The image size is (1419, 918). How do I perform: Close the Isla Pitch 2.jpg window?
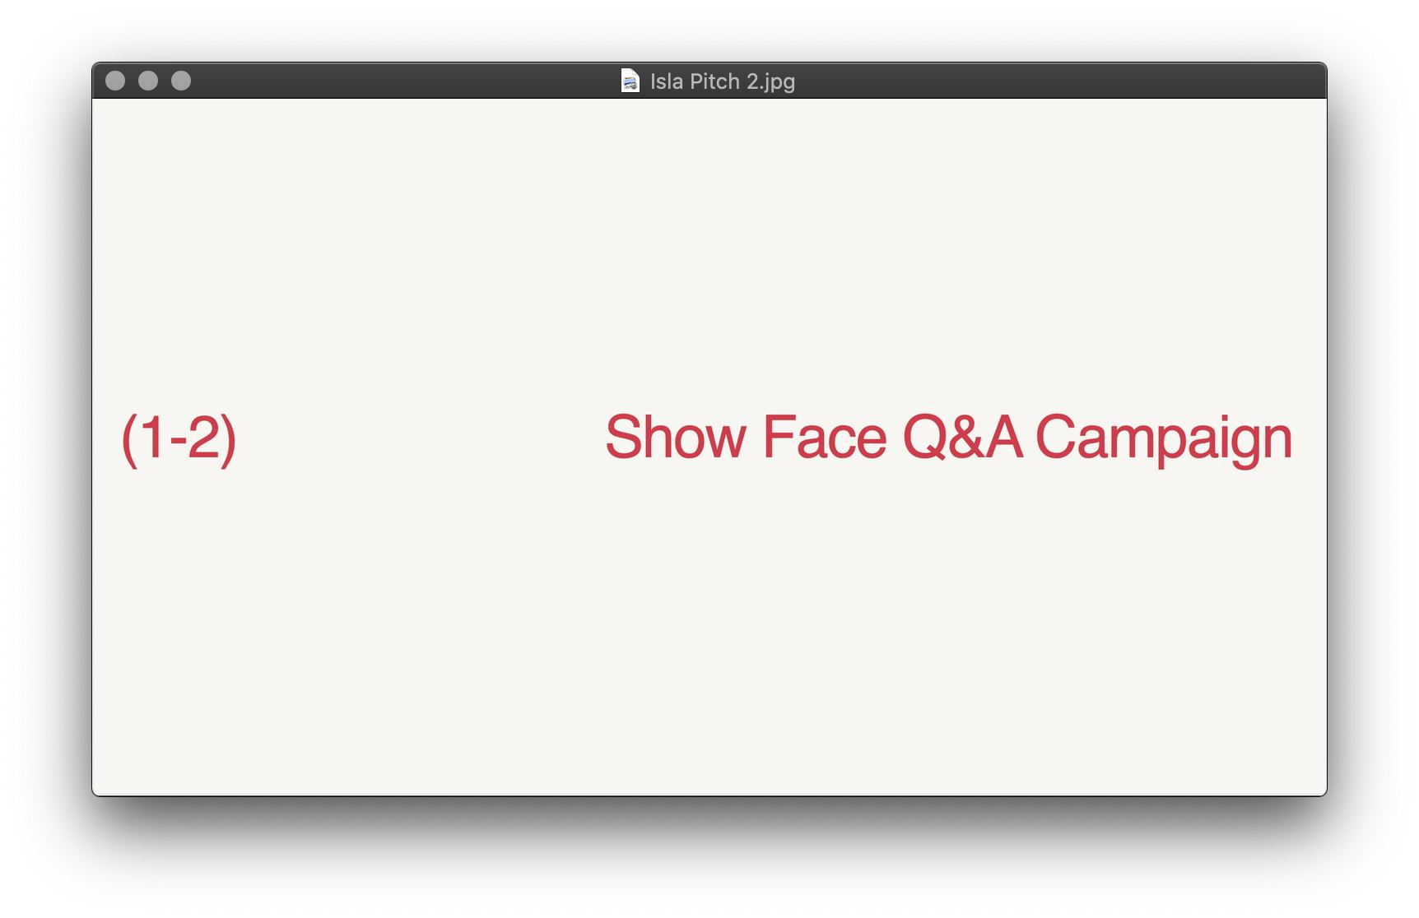coord(115,81)
